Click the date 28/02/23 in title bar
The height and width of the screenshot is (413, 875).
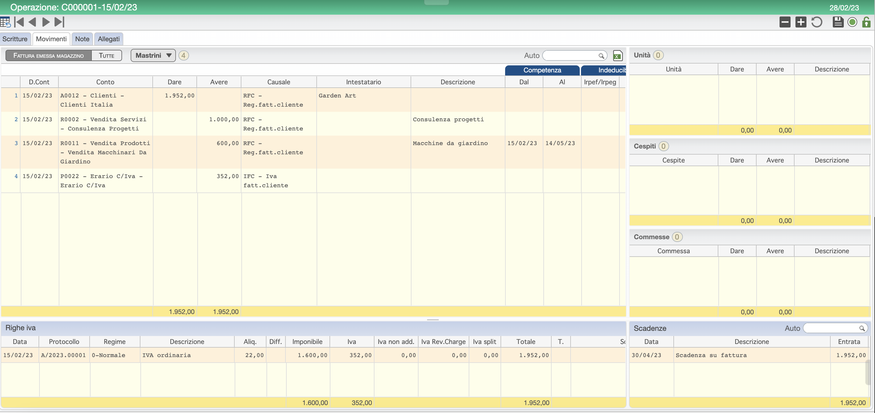coord(844,8)
